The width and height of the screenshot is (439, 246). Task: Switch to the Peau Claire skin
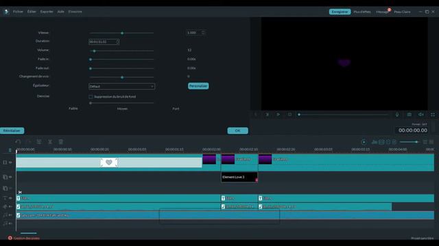(402, 12)
